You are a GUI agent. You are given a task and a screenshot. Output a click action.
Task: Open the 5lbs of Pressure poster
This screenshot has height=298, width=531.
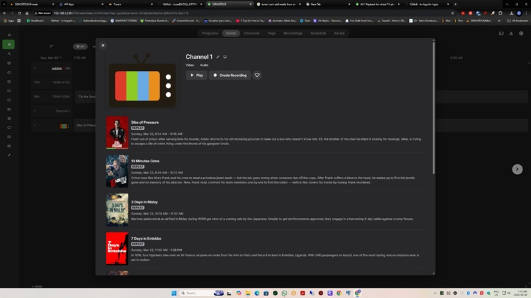point(117,133)
